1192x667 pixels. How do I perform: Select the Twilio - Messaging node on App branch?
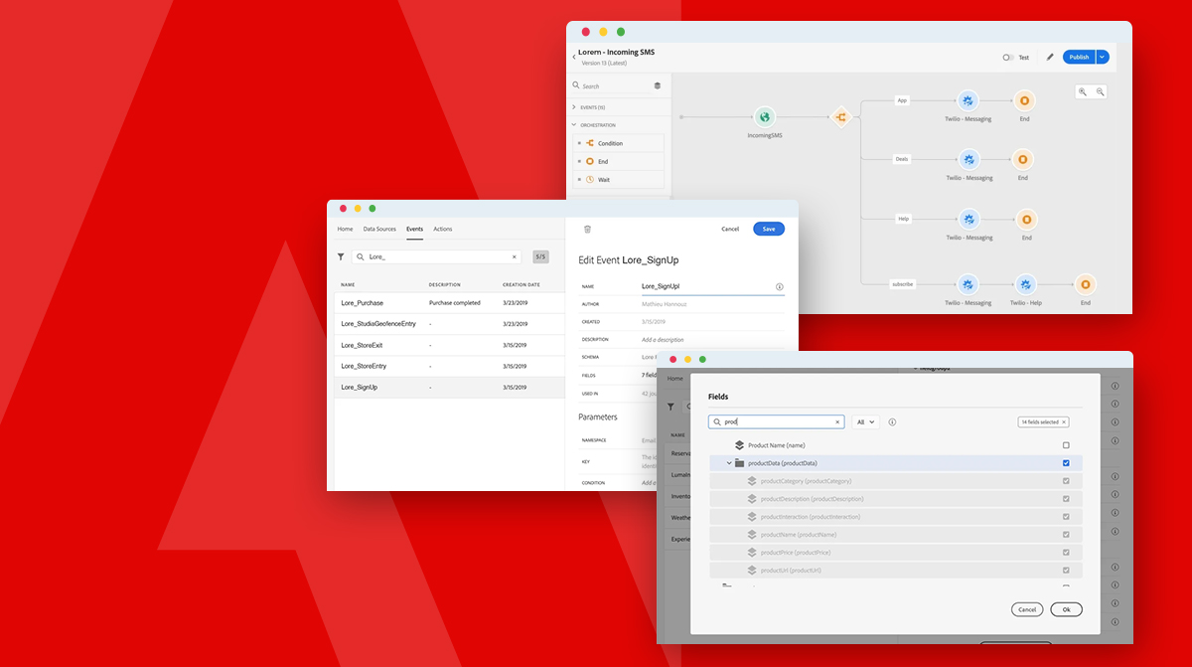[x=968, y=100]
